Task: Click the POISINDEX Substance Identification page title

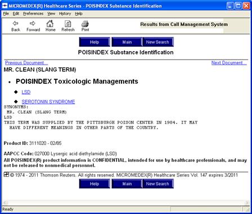Action: tap(125, 52)
